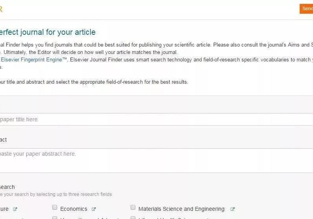Click the Materials Science and Engineering label
The width and height of the screenshot is (313, 219).
point(182,209)
